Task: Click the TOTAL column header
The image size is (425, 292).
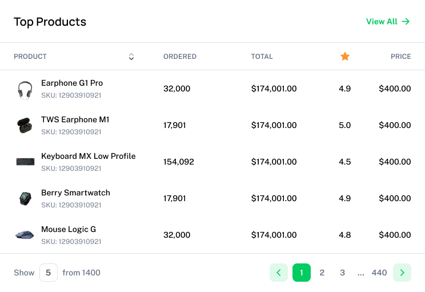Action: click(x=262, y=57)
